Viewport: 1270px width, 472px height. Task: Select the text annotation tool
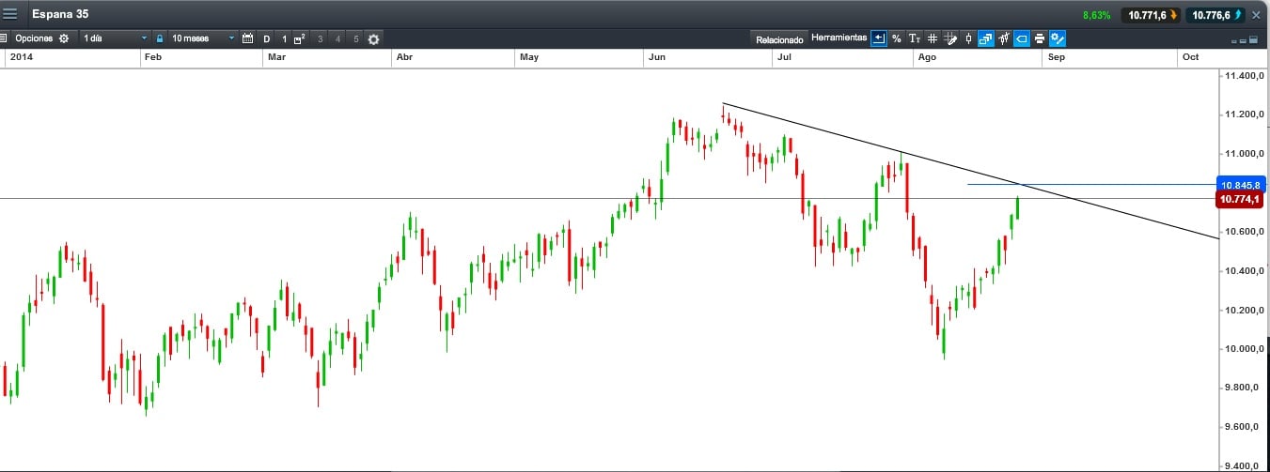(915, 38)
